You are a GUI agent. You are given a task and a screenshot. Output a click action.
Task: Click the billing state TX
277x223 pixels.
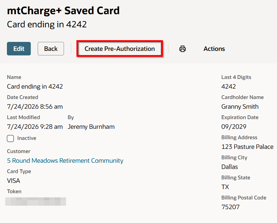coord(225,187)
